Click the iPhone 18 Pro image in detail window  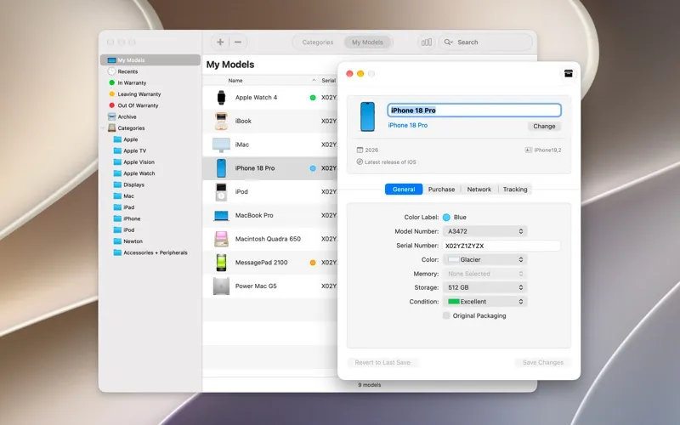point(367,116)
